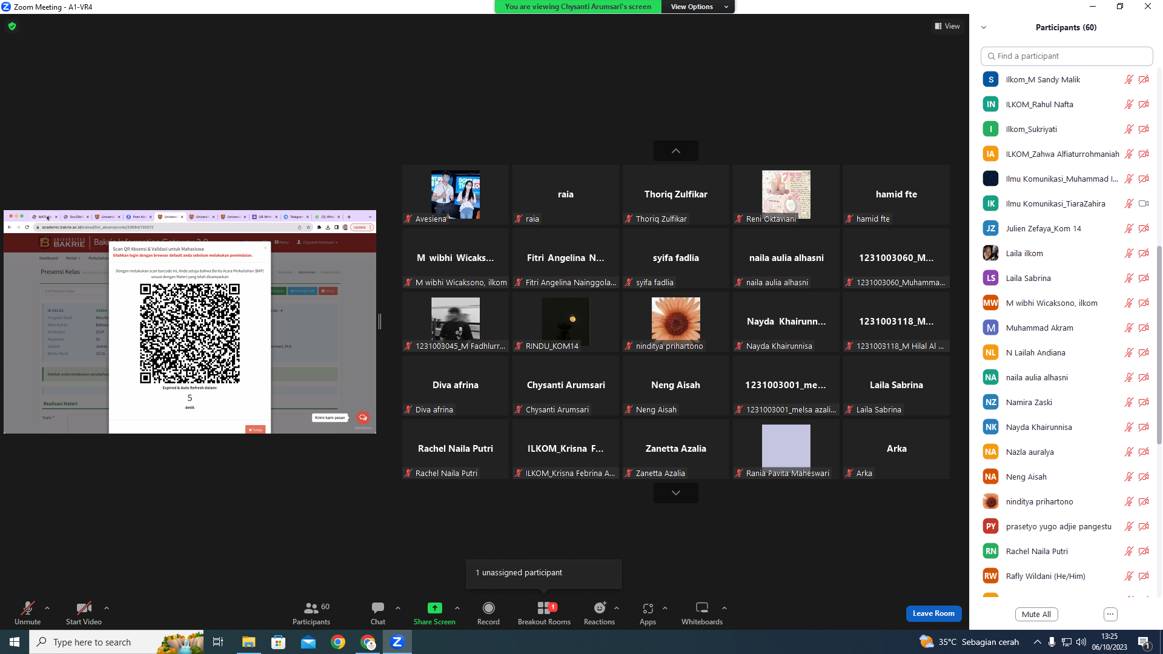Viewport: 1163px width, 654px height.
Task: Expand reactions options arrow beside Reactions
Action: pyautogui.click(x=617, y=608)
